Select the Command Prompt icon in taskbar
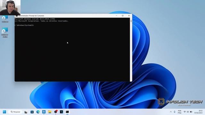The width and height of the screenshot is (205, 115). [x=67, y=112]
